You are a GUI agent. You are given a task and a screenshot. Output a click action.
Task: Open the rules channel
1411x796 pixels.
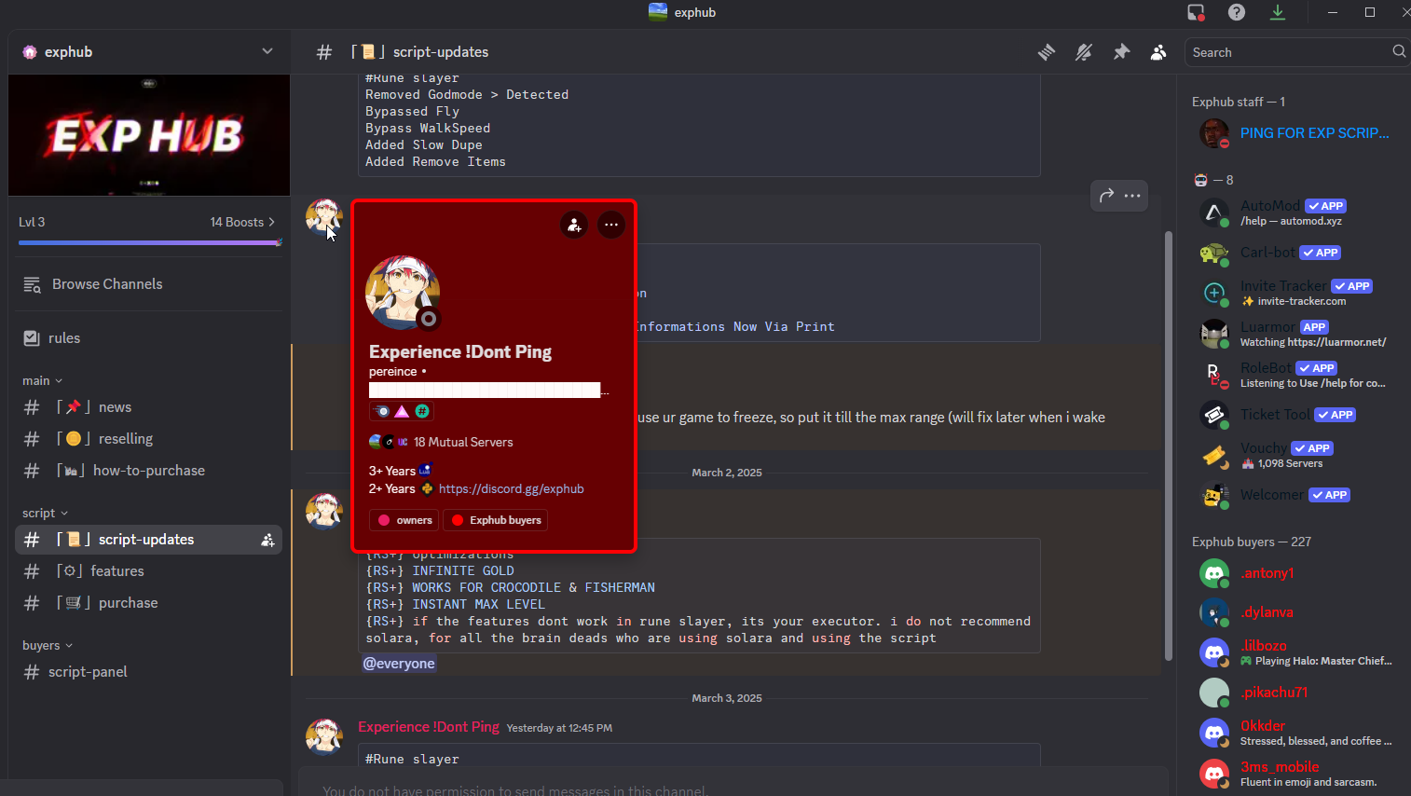149,338
